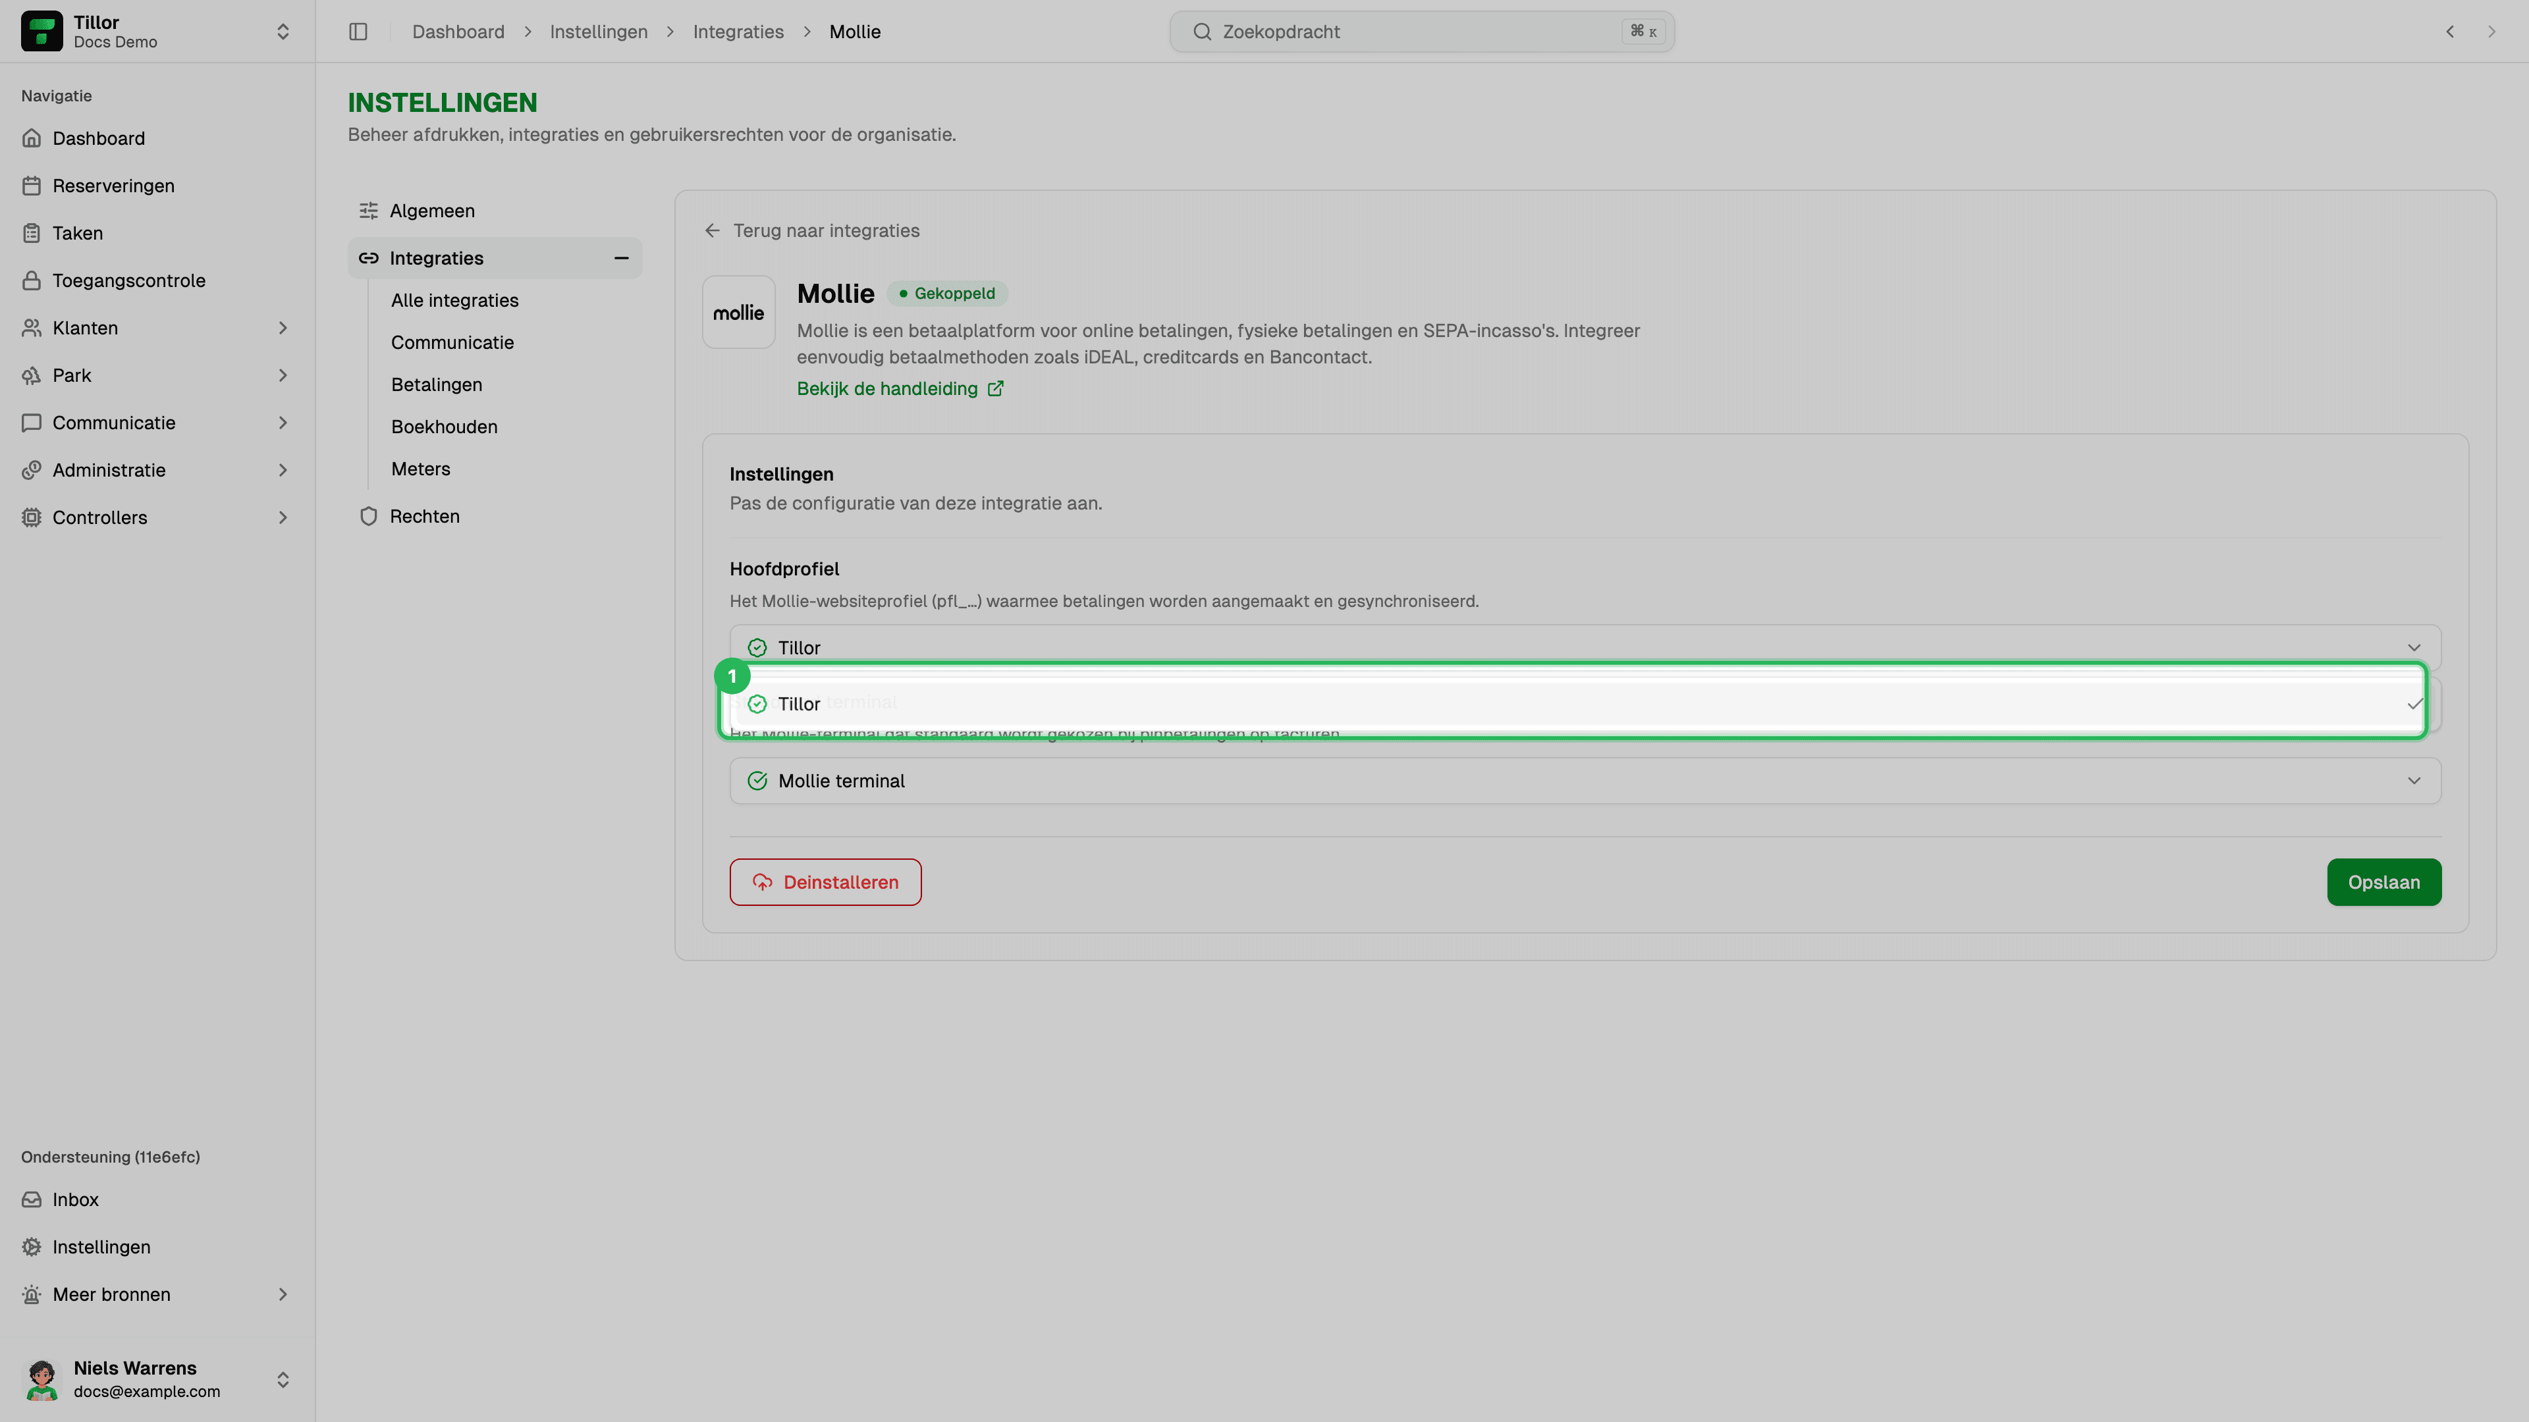Click the Reserveringen calendar icon

pos(32,186)
